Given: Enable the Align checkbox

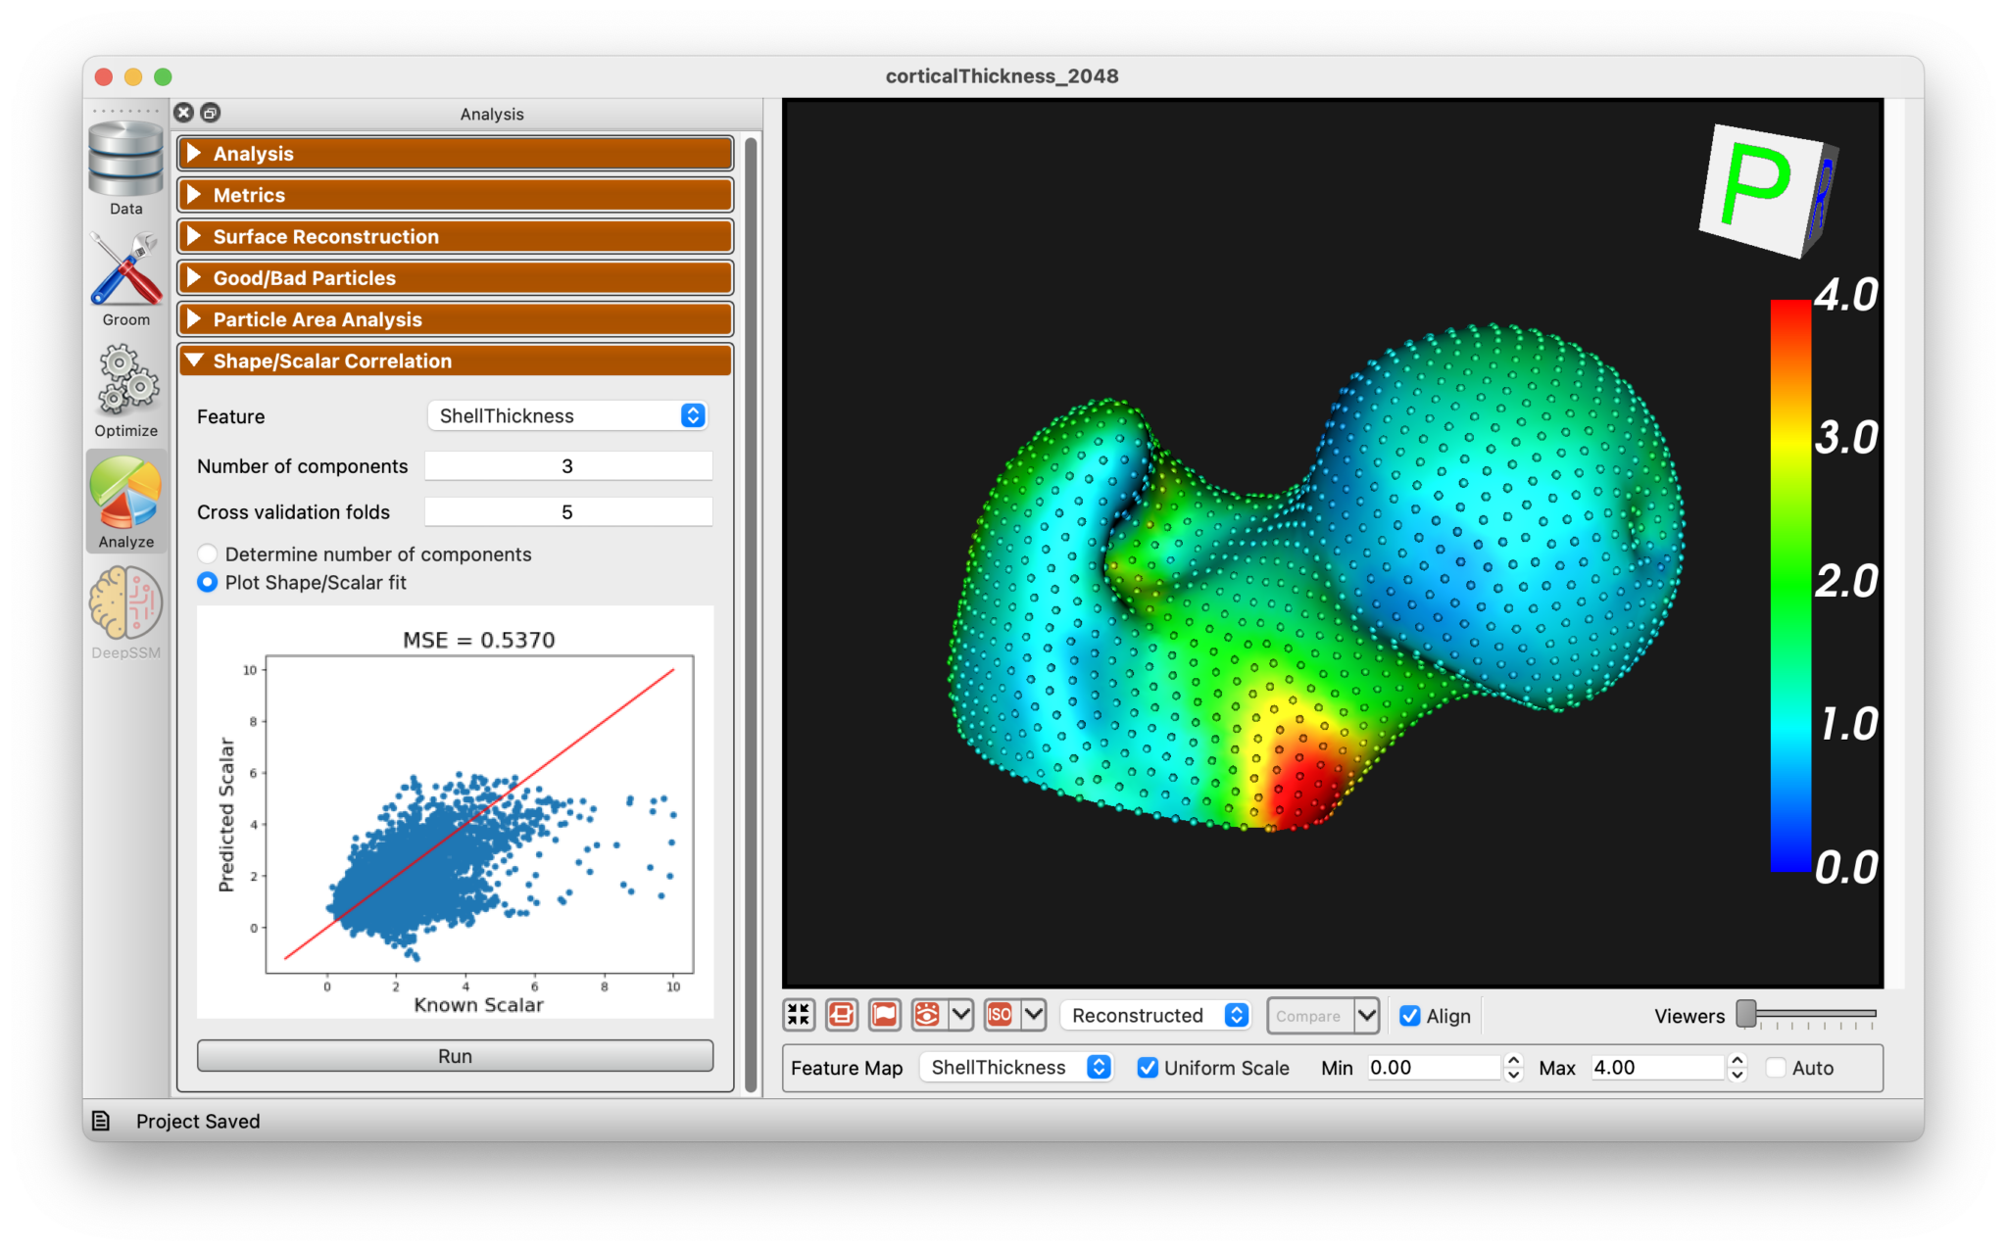Looking at the screenshot, I should coord(1410,1016).
